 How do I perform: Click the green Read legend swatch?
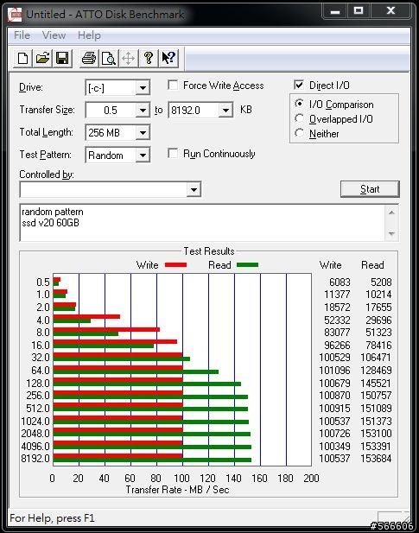coord(247,265)
